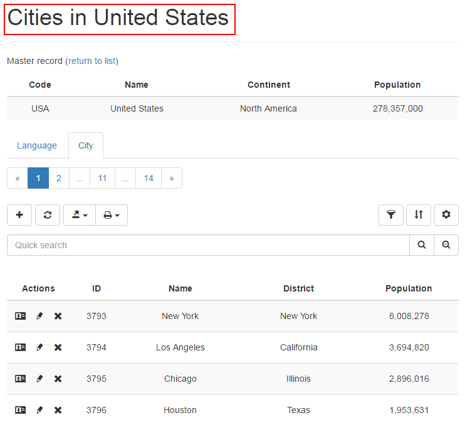Click the add new record plus icon
This screenshot has width=465, height=425.
[19, 215]
